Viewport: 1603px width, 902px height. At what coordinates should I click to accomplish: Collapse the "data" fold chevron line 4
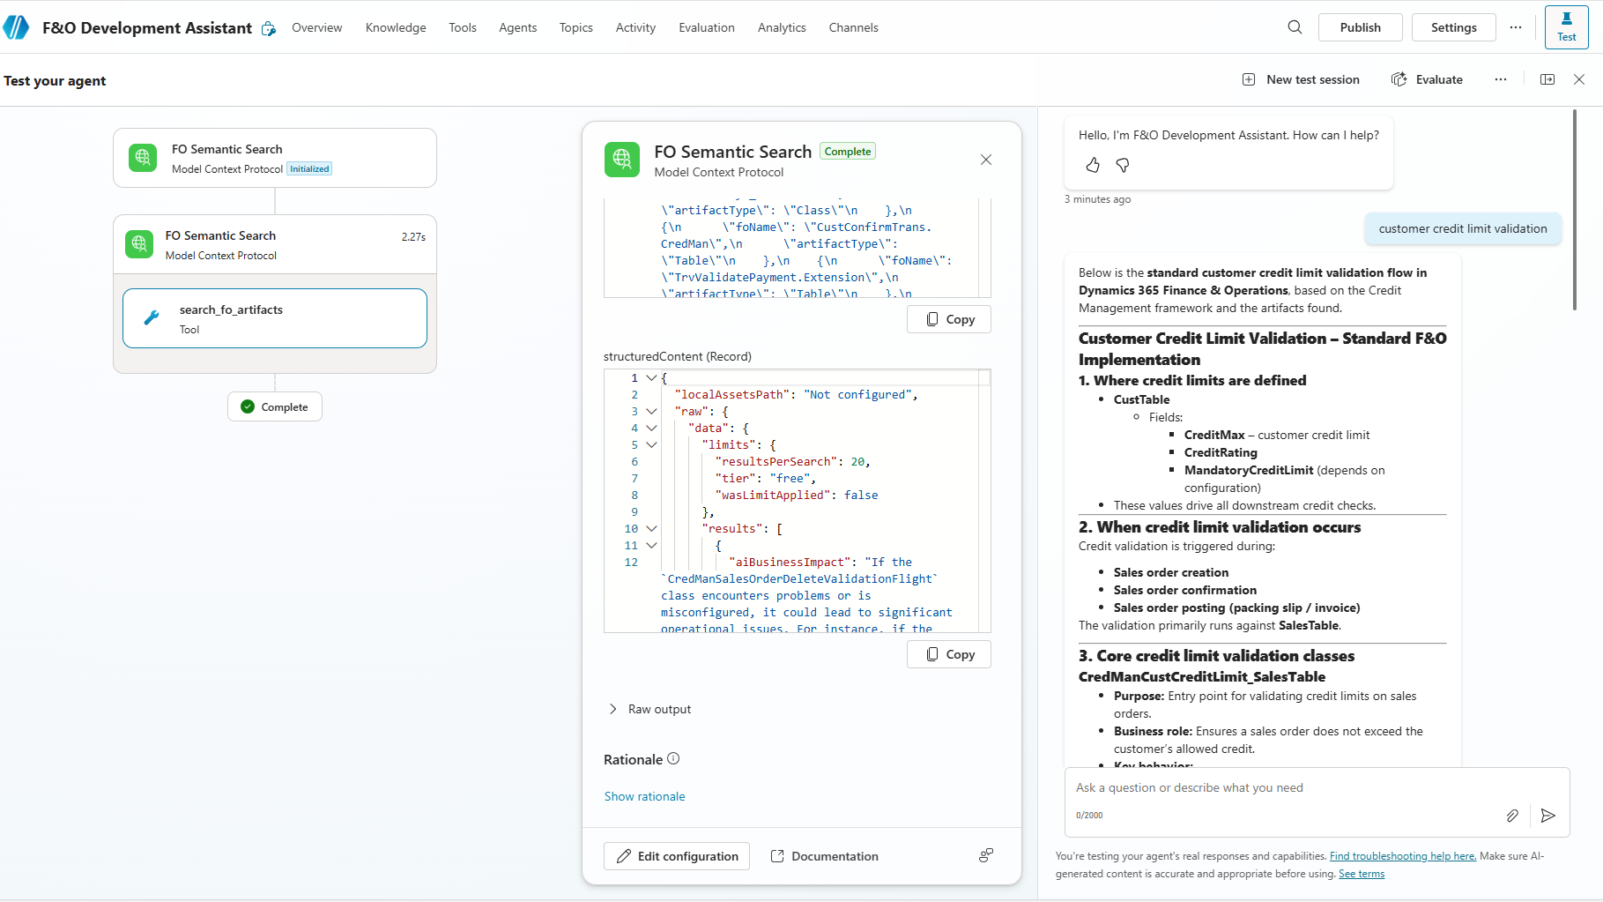(x=651, y=428)
